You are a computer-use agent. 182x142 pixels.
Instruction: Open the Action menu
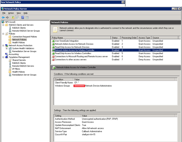(11, 13)
